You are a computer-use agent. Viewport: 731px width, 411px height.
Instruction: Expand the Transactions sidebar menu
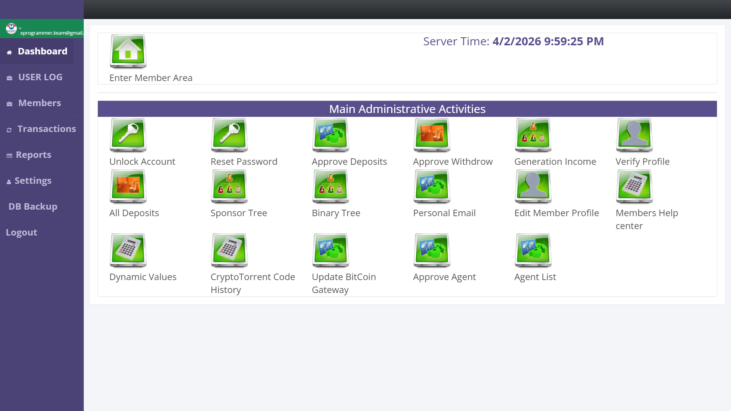(x=46, y=129)
